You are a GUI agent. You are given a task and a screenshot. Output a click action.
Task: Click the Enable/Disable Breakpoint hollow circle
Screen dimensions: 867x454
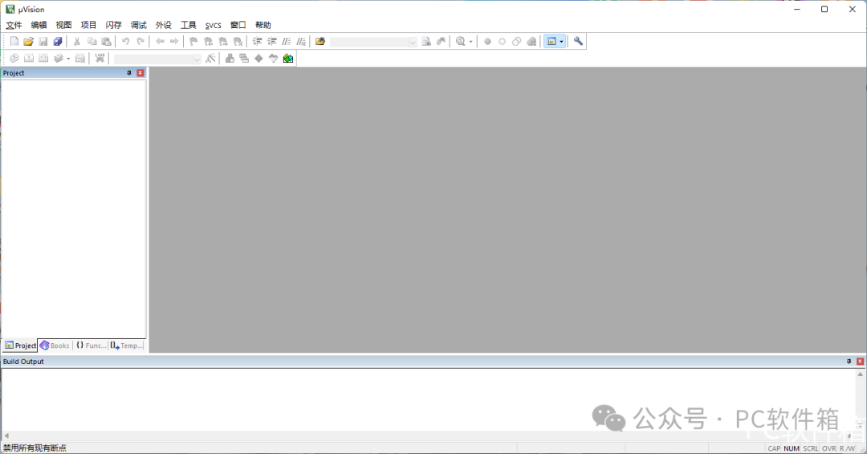click(502, 42)
